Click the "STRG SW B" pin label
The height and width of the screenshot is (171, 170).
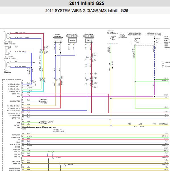(x=16, y=118)
